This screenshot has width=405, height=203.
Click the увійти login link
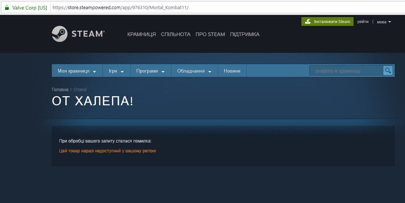click(x=363, y=22)
